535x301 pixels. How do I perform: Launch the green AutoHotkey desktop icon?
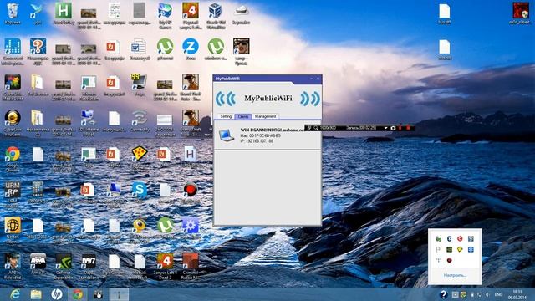[64, 13]
